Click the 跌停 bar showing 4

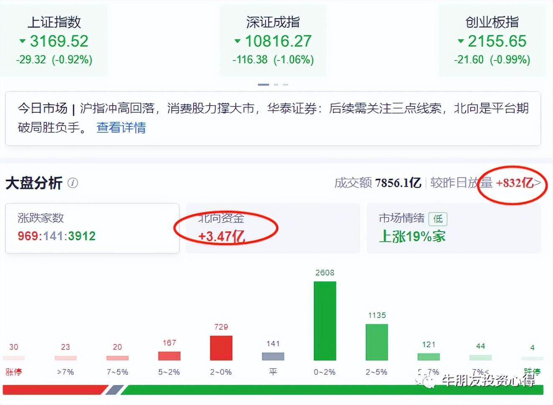pos(532,358)
